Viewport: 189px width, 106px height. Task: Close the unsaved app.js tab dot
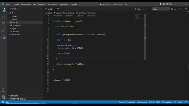click(x=58, y=9)
